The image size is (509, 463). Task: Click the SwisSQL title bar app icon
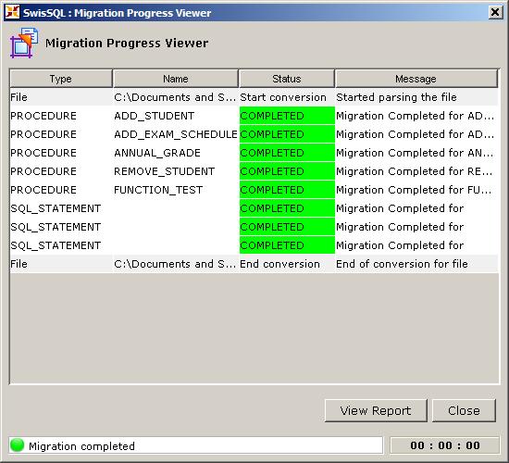tap(12, 12)
